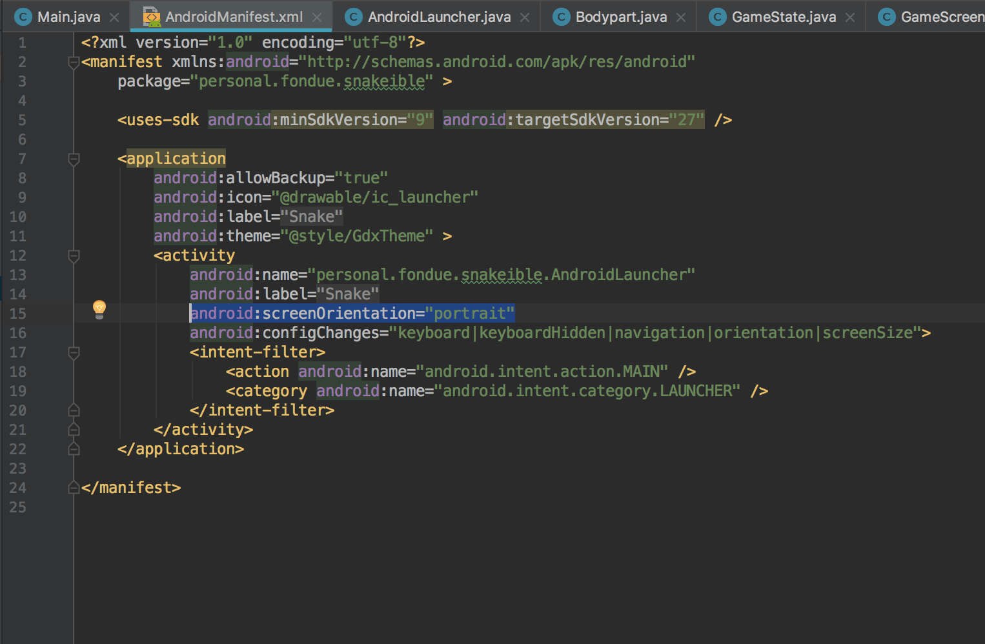Click the closing fold marker beside line 20

(73, 410)
